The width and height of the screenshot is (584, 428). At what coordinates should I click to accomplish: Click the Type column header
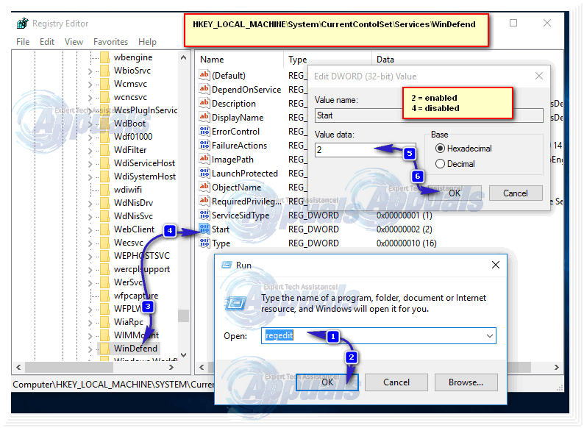click(298, 60)
